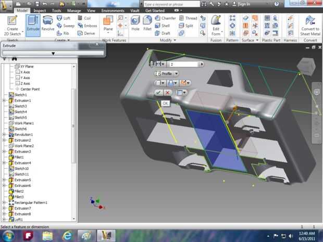Open the Create panel dropdown
This screenshot has width=323, height=242.
(69, 40)
